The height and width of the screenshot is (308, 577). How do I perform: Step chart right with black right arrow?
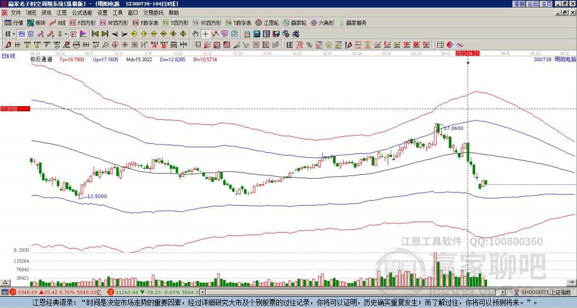[125, 34]
